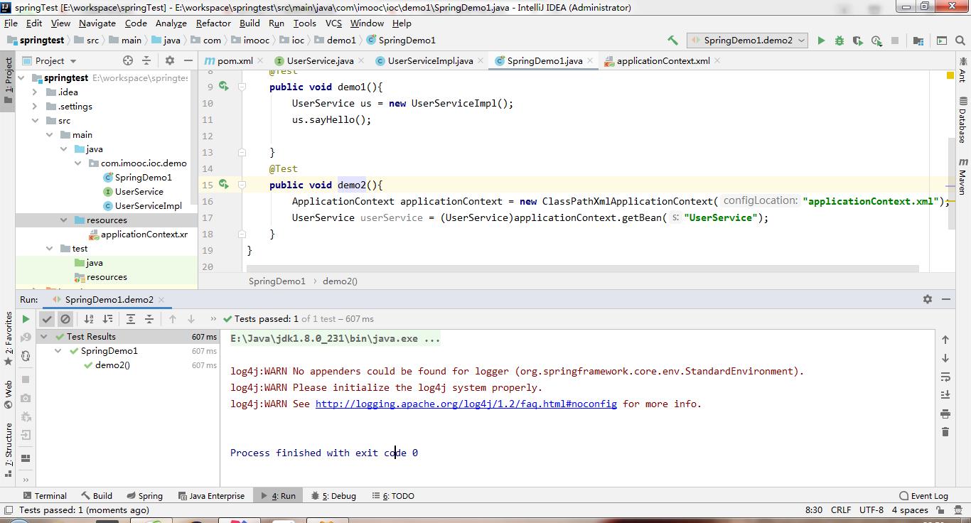This screenshot has height=523, width=971.
Task: Open the SpringDemo1.demo2 run configuration dropdown
Action: click(x=747, y=41)
